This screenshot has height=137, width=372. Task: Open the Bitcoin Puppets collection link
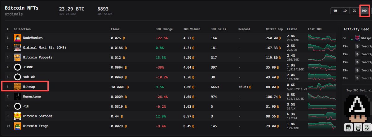pos(38,58)
